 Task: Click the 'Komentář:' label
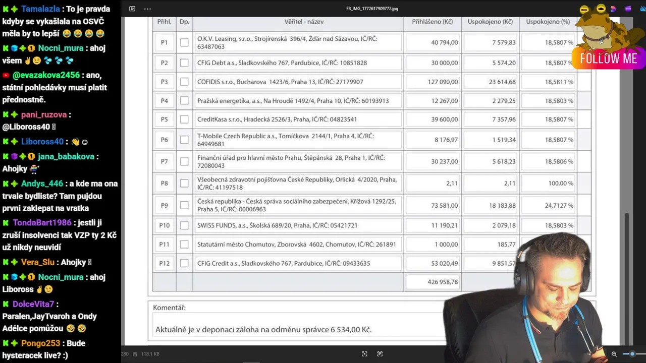(169, 308)
